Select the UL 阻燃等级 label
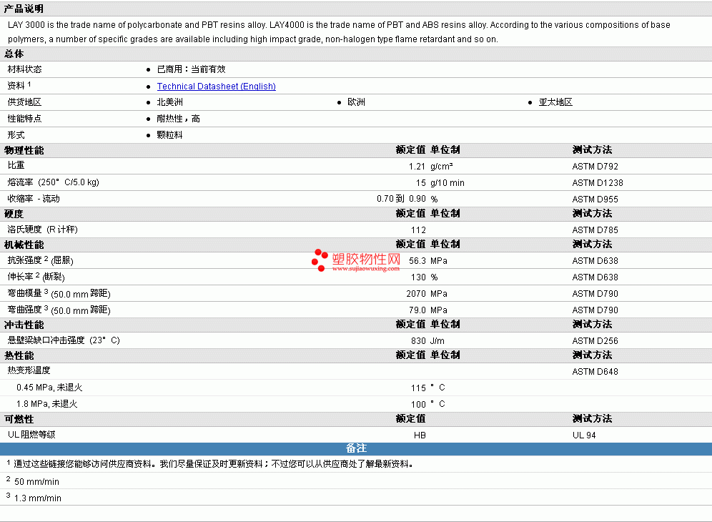This screenshot has width=712, height=522. (31, 435)
